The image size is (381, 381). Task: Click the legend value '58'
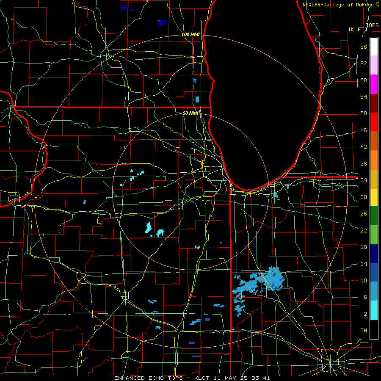[364, 80]
